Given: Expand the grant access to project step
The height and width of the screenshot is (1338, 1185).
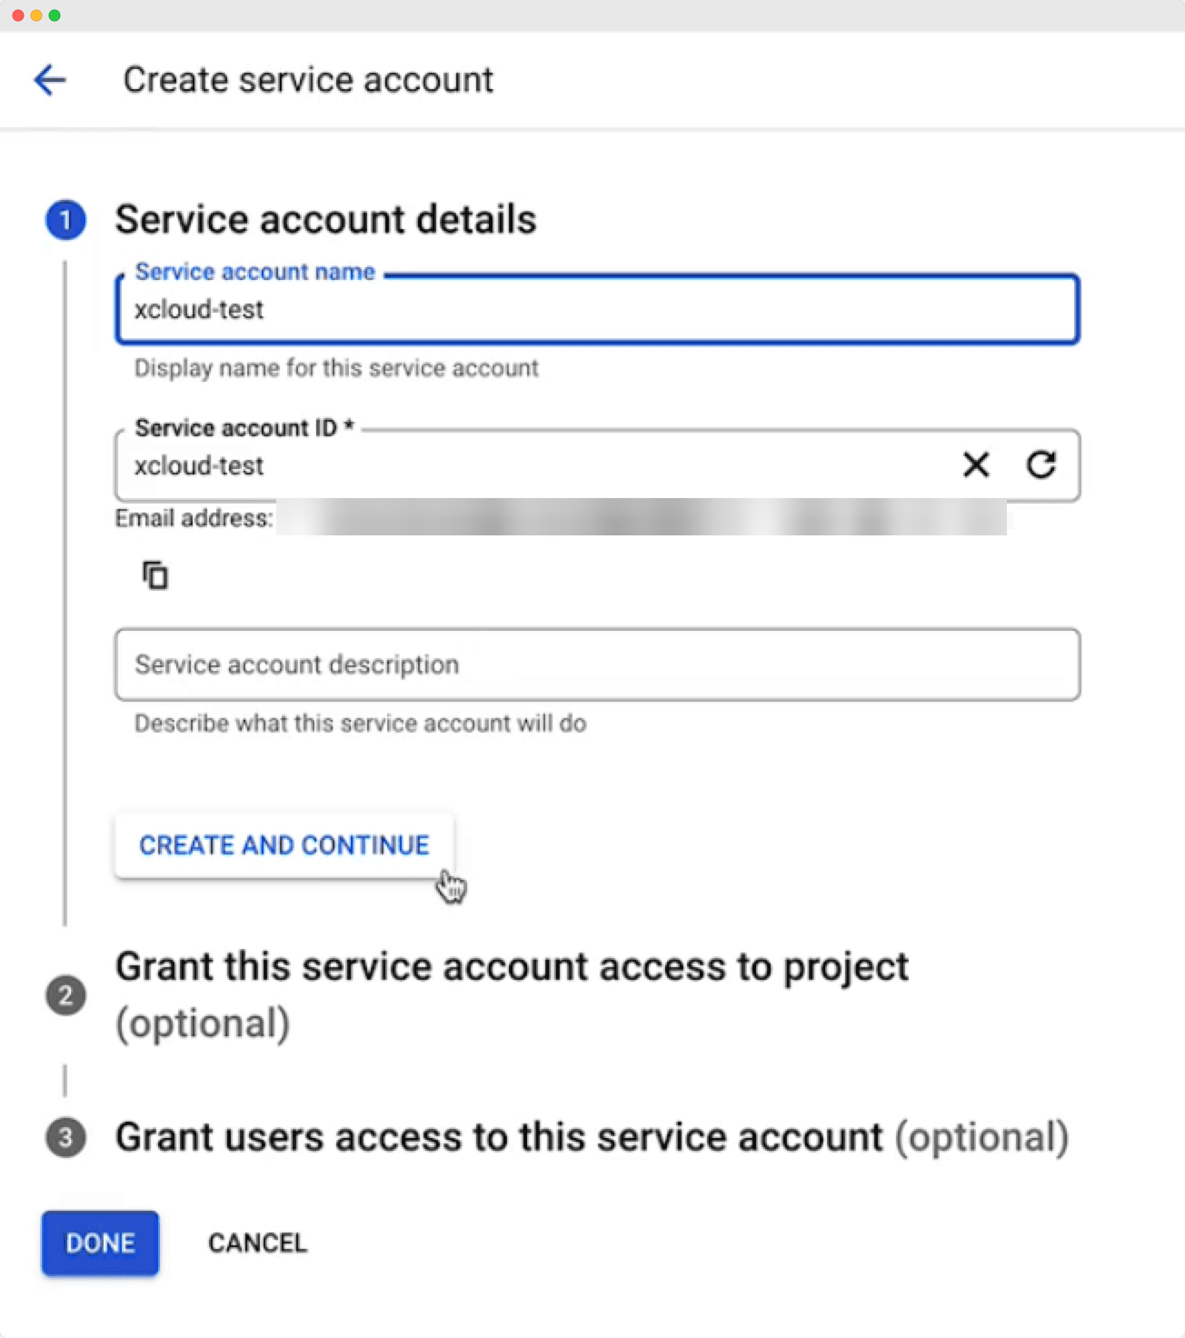Looking at the screenshot, I should 511,966.
